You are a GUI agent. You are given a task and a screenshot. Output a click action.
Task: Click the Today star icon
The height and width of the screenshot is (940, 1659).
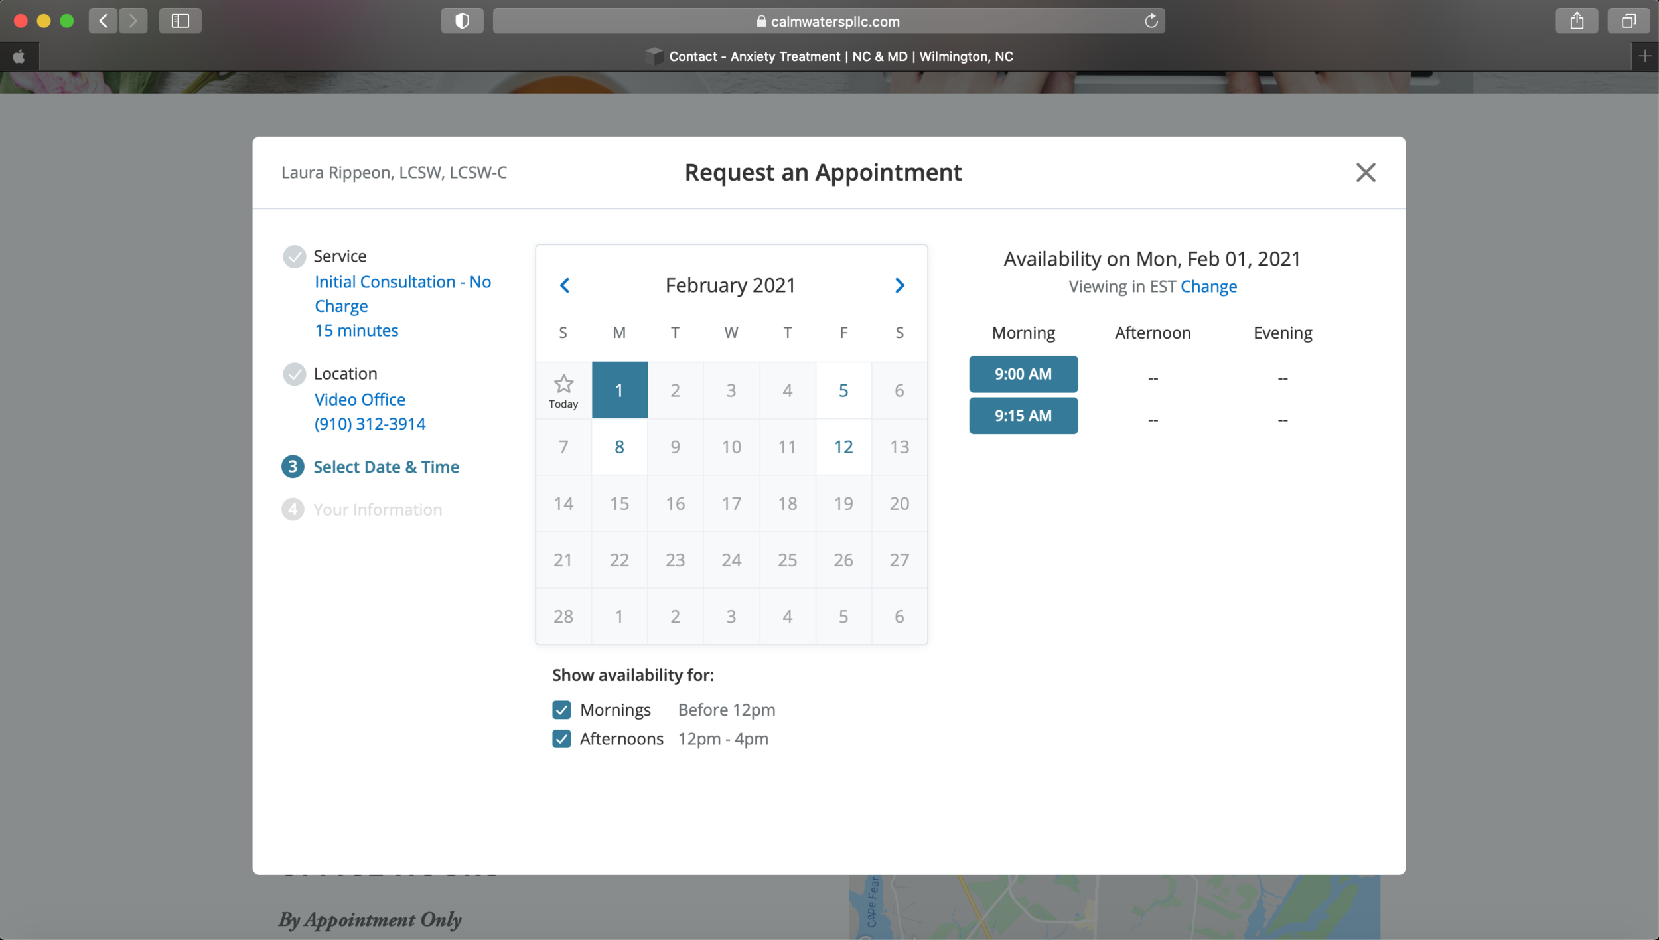point(563,384)
